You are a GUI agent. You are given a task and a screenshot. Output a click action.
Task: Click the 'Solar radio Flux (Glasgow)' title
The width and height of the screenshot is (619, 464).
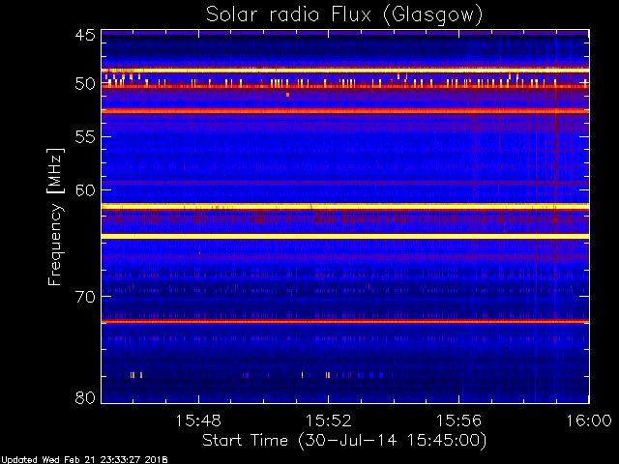click(344, 15)
